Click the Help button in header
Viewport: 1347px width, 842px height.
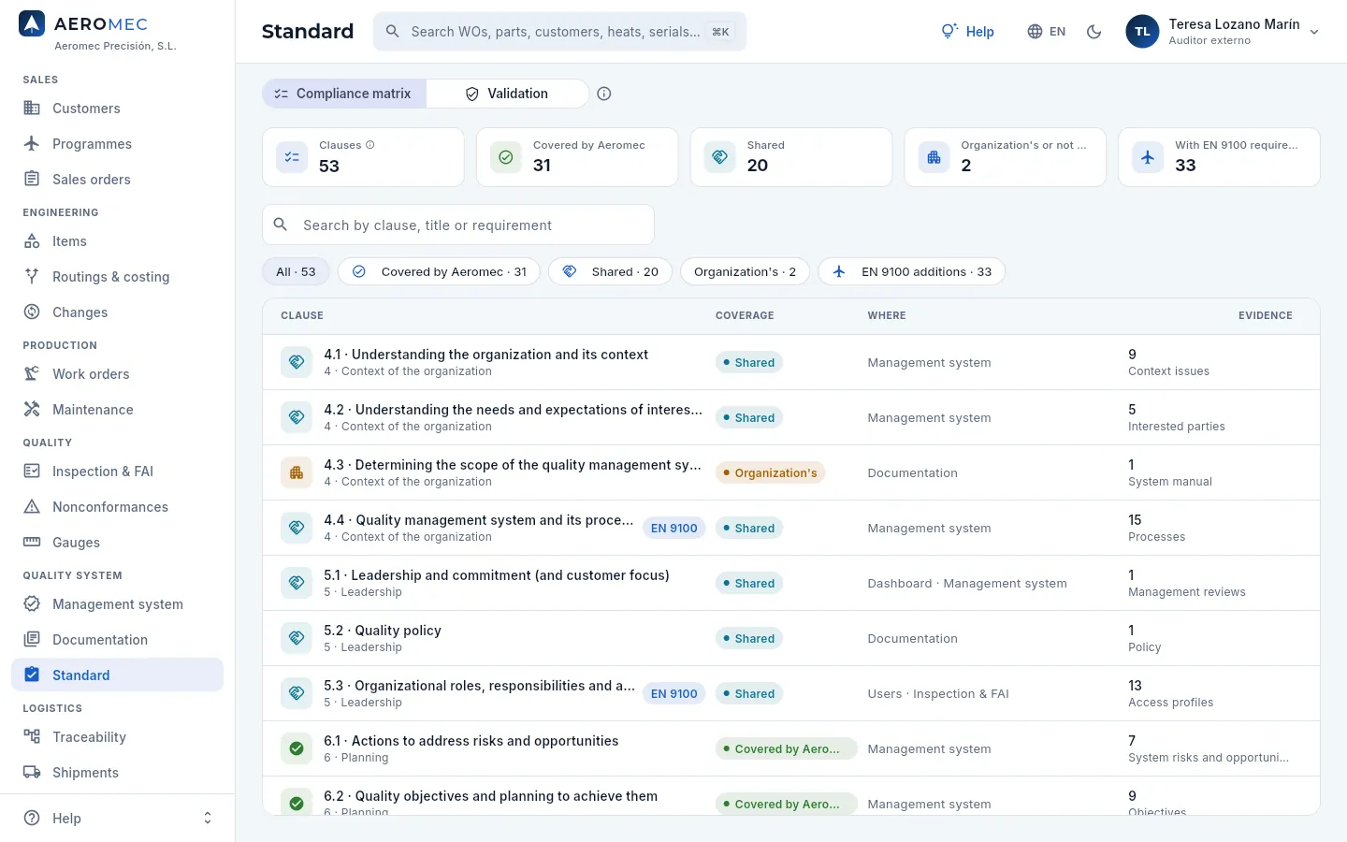pyautogui.click(x=967, y=32)
